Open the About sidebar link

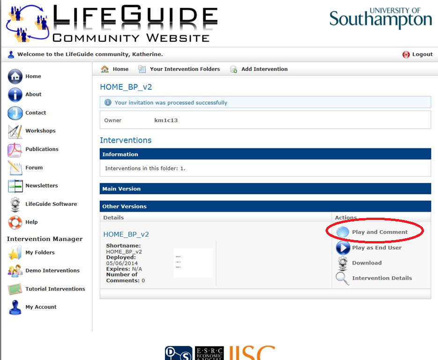[33, 95]
